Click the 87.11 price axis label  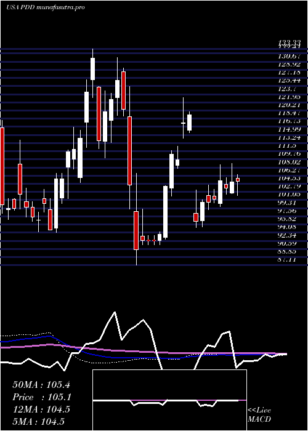288,259
